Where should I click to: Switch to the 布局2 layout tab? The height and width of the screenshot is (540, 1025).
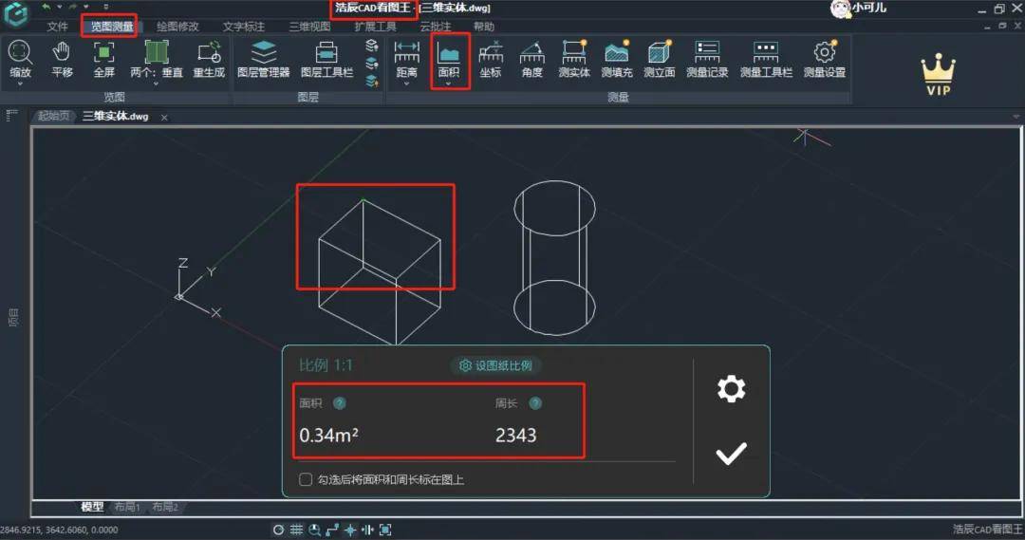point(165,507)
